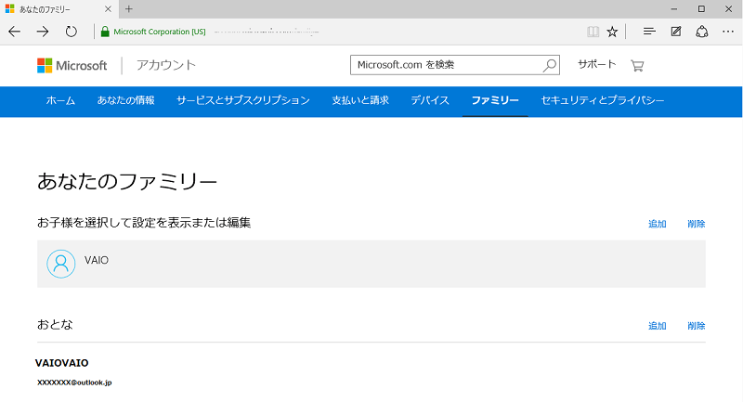Screen dimensions: 743x402
Task: Click the VAIO child avatar icon
Action: pyautogui.click(x=60, y=264)
